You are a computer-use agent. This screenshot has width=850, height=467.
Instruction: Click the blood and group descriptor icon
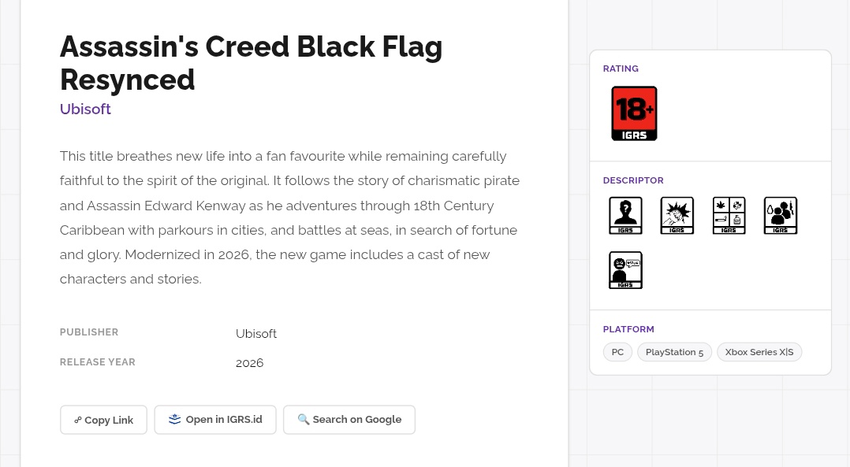(781, 216)
